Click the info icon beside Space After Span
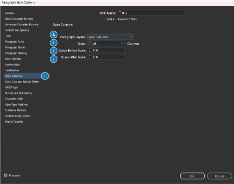The width and height of the screenshot is (234, 184). point(54,59)
